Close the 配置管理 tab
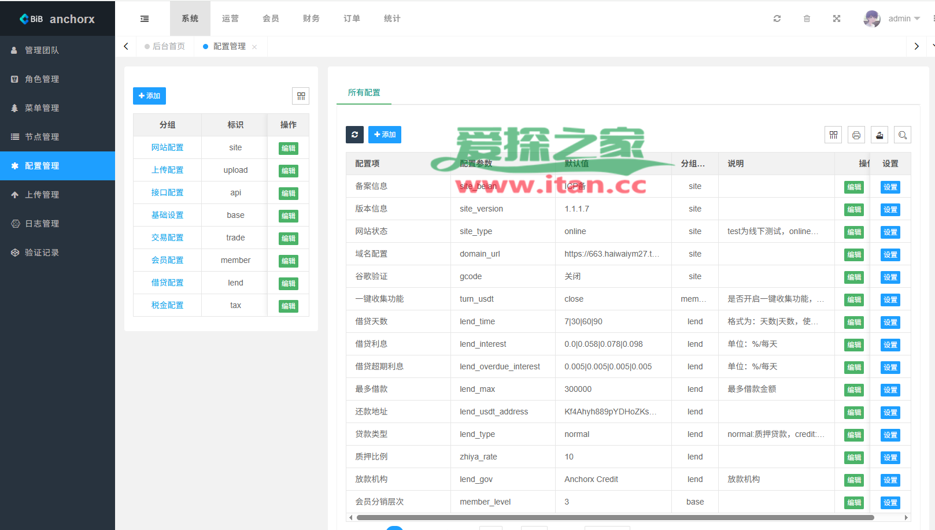 (254, 47)
